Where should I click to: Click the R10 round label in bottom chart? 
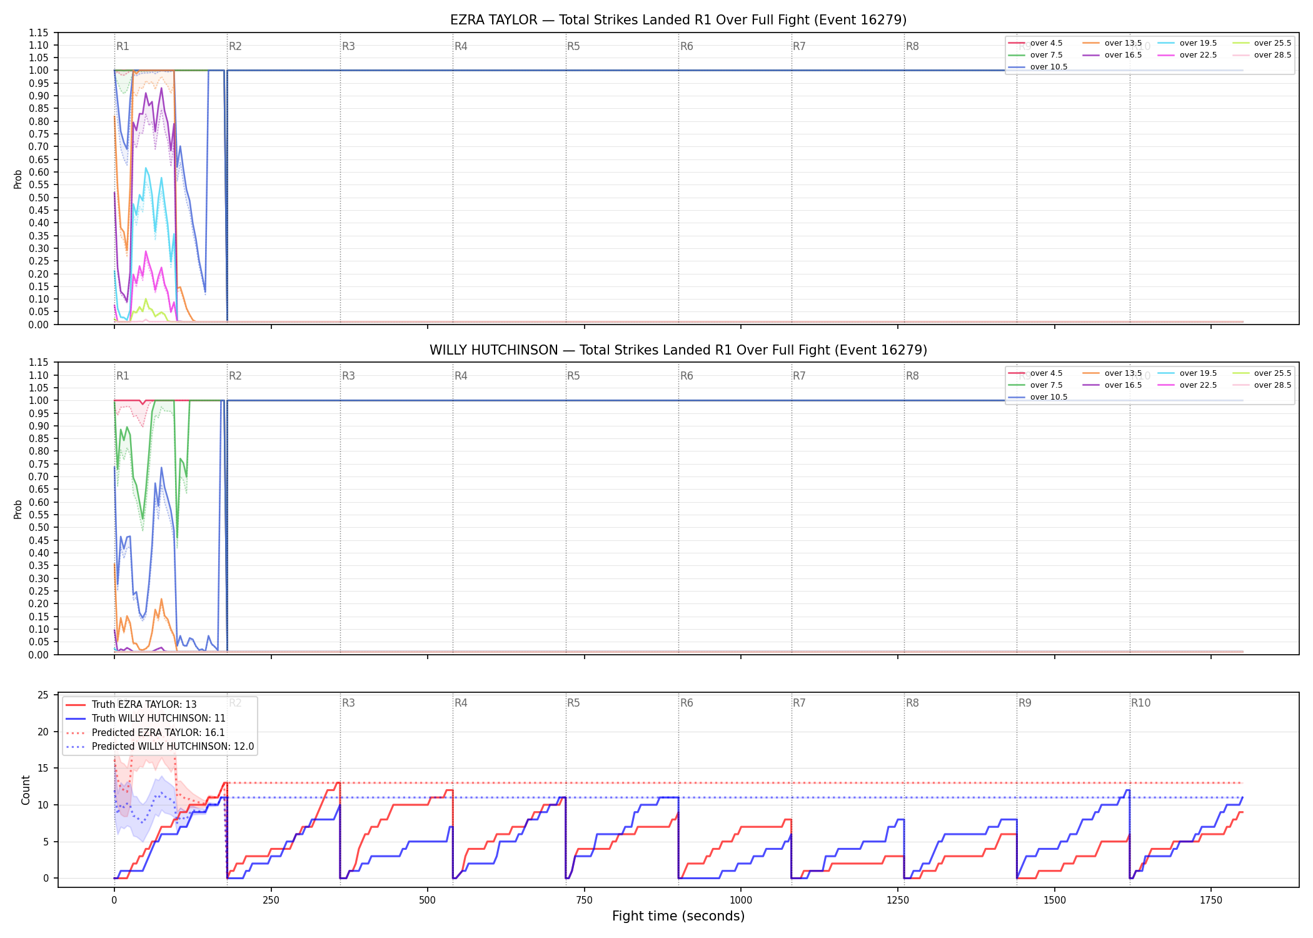(1140, 703)
